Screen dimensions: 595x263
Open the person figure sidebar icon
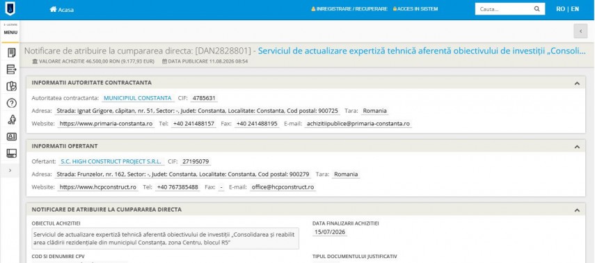point(12,120)
